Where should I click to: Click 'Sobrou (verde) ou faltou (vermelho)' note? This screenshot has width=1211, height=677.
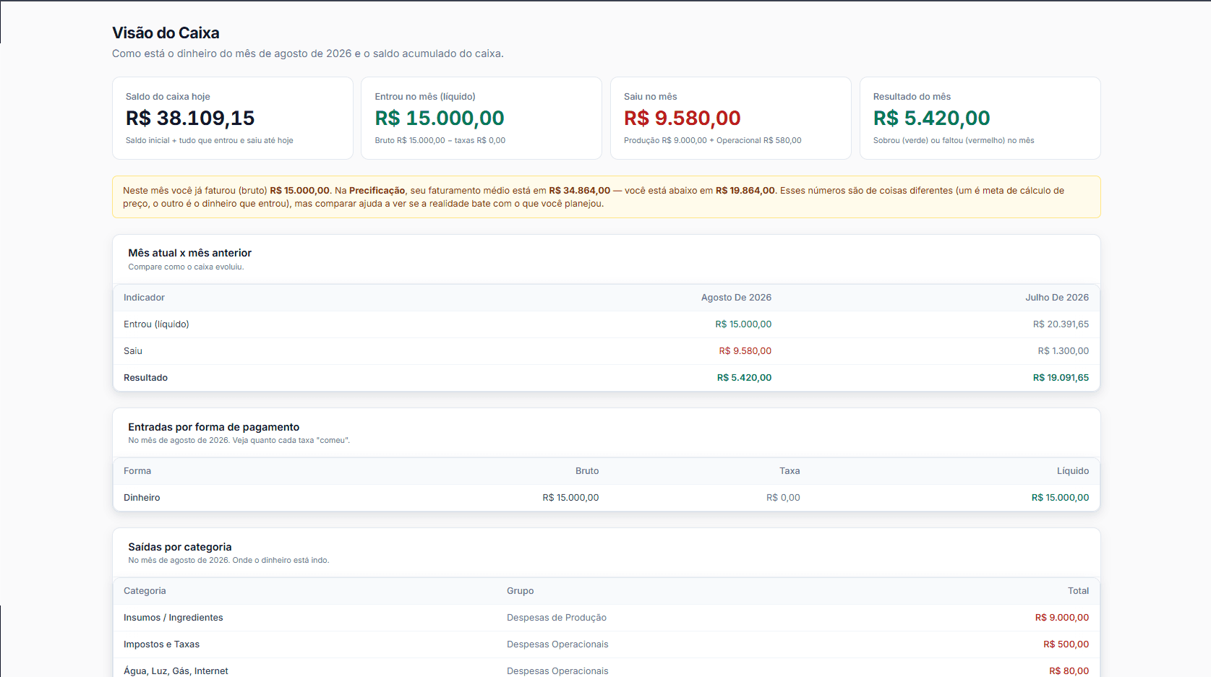point(954,140)
